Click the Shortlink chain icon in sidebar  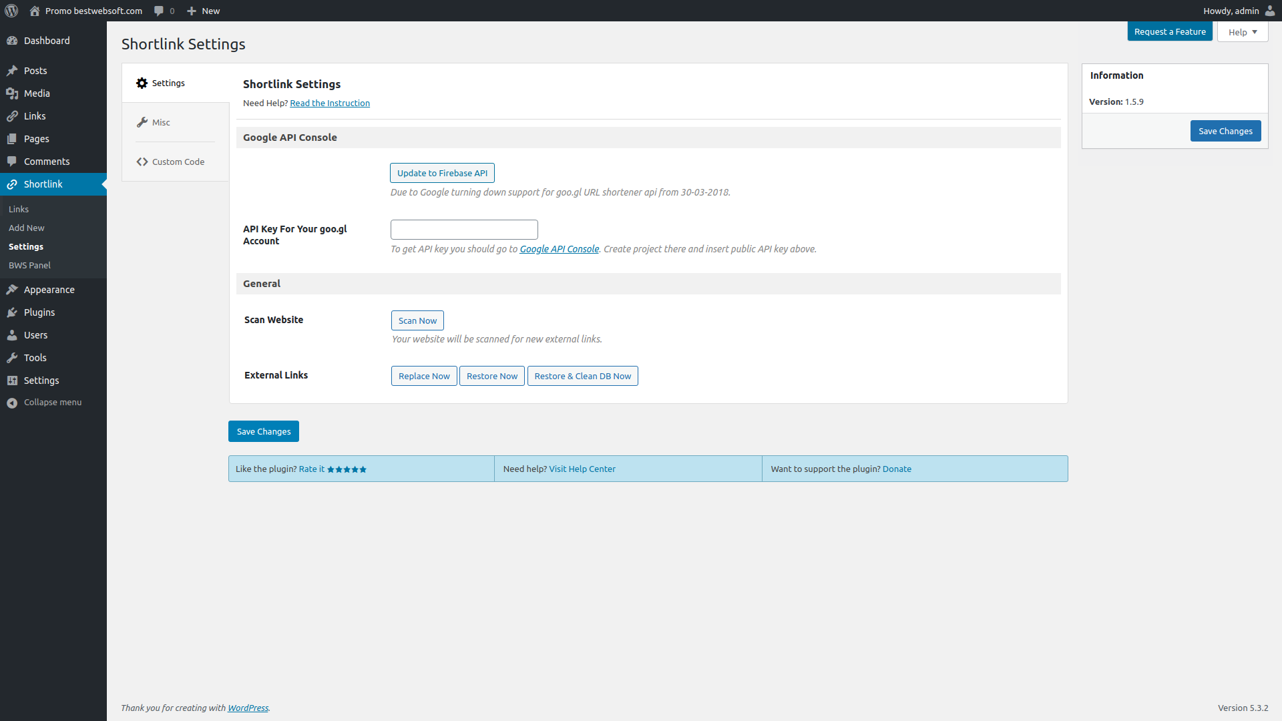pos(12,184)
